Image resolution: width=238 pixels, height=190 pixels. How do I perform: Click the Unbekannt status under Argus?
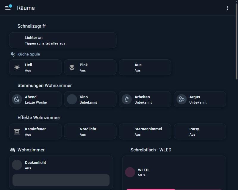[198, 103]
